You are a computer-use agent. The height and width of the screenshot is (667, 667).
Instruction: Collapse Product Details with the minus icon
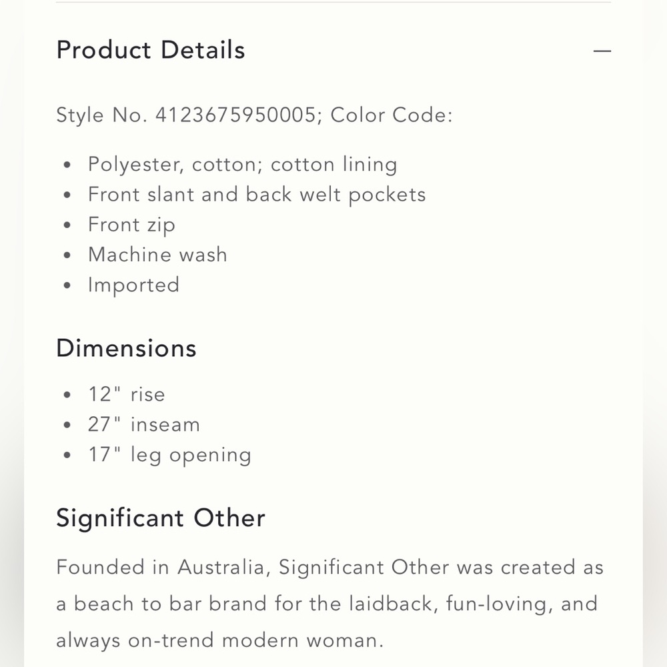click(602, 51)
